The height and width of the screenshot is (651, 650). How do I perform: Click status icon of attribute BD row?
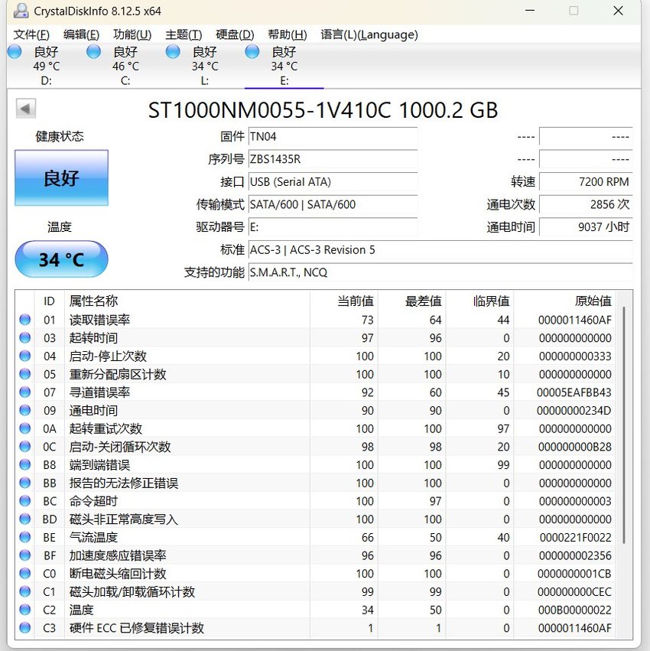(x=25, y=519)
